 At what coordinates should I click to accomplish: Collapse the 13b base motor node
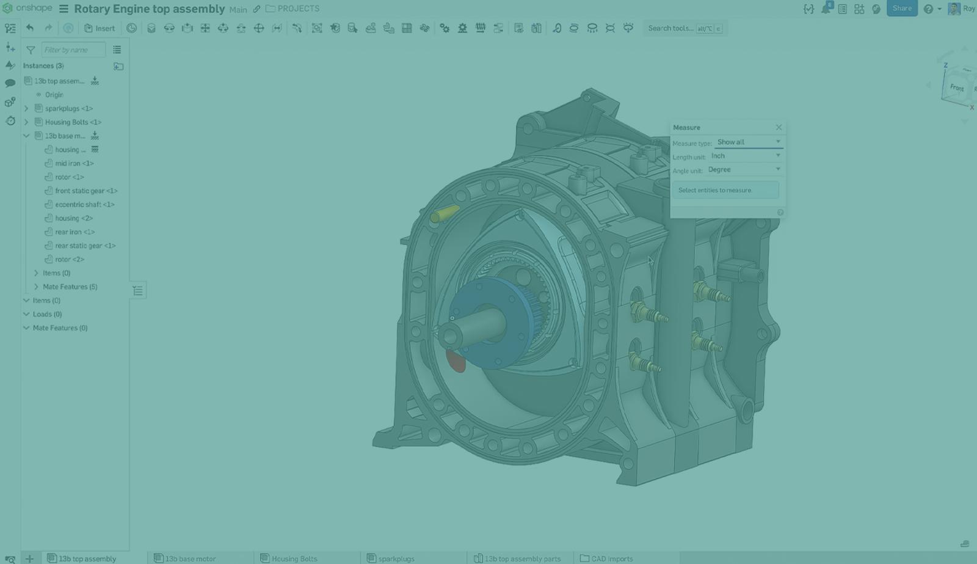pyautogui.click(x=26, y=136)
